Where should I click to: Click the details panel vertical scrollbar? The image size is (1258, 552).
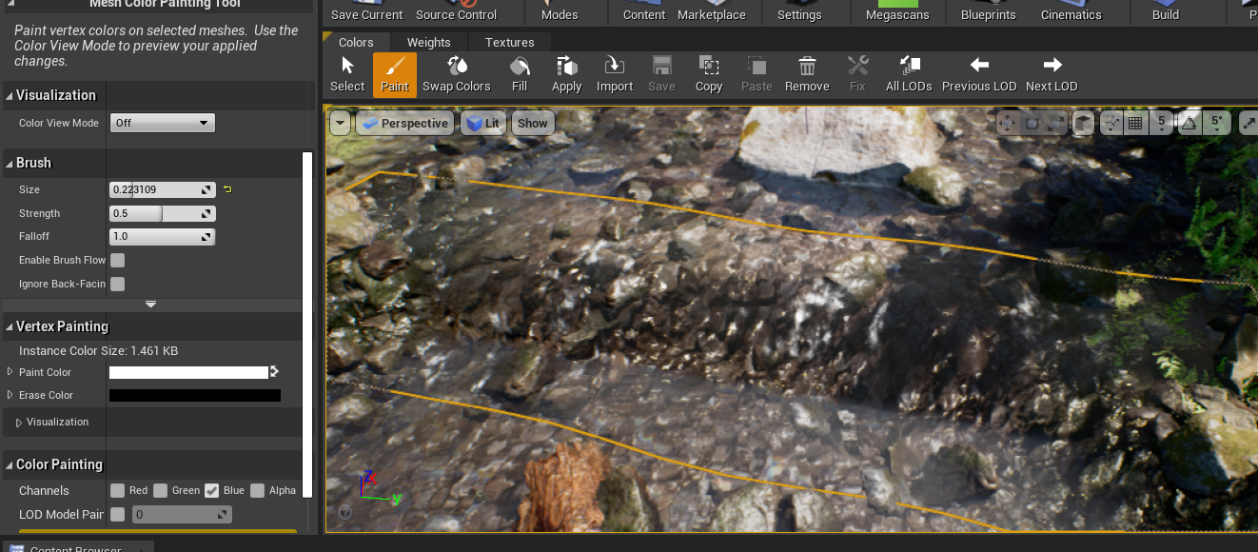pos(307,324)
